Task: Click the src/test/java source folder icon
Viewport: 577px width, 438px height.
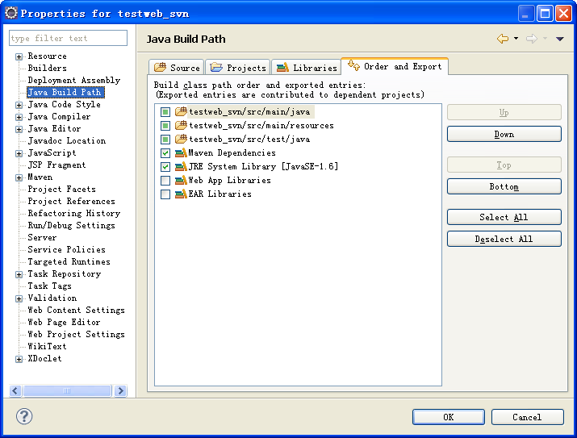Action: 181,139
